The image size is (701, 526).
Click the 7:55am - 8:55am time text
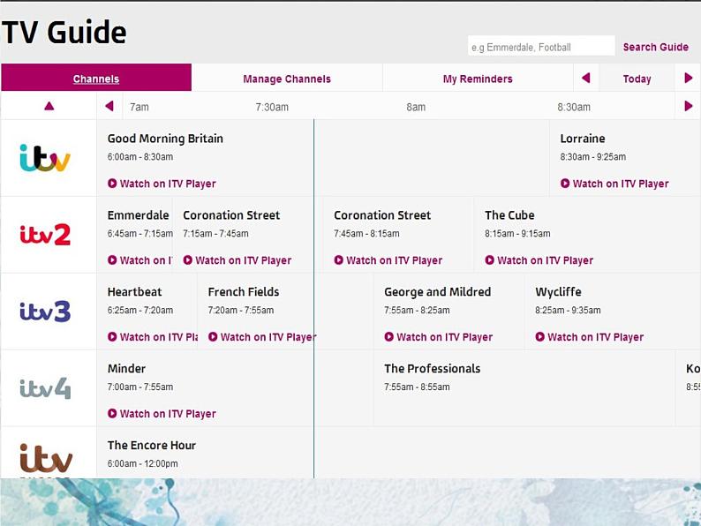click(x=417, y=387)
